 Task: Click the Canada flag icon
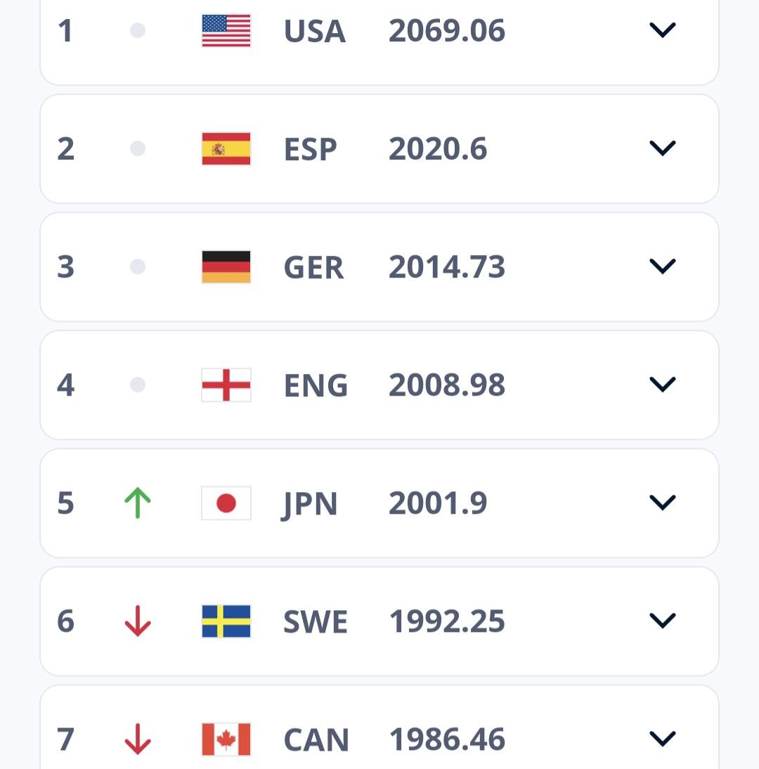(226, 739)
